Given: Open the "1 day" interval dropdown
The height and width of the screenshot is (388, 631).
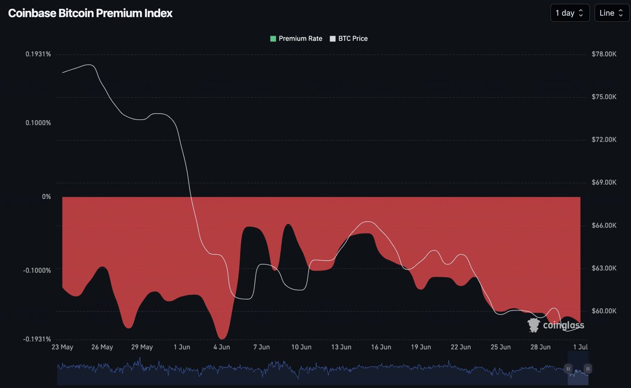Looking at the screenshot, I should point(570,13).
